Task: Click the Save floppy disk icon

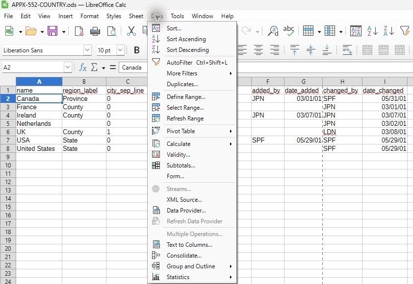Action: tap(52, 31)
